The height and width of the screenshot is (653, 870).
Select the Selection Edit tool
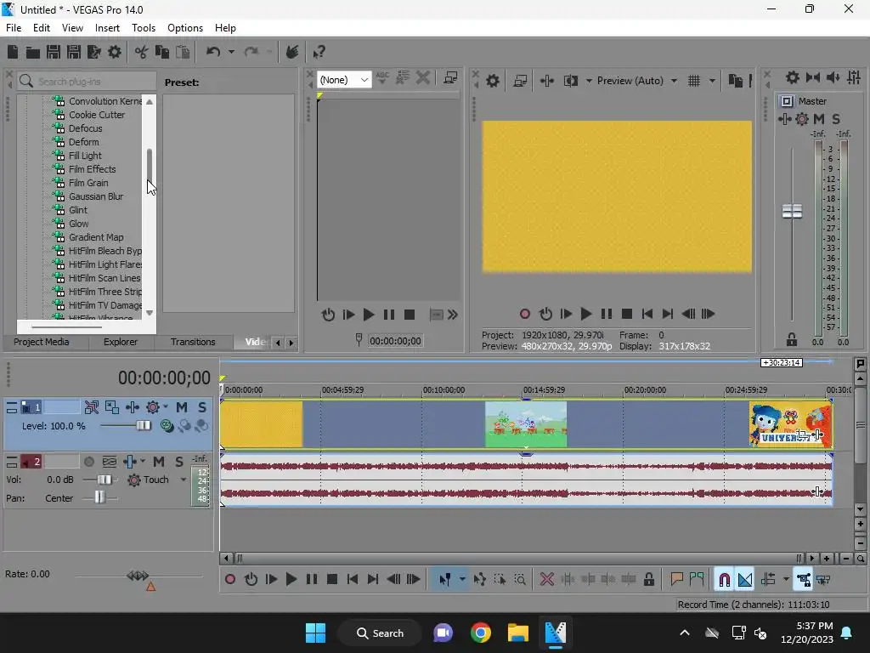pos(500,580)
